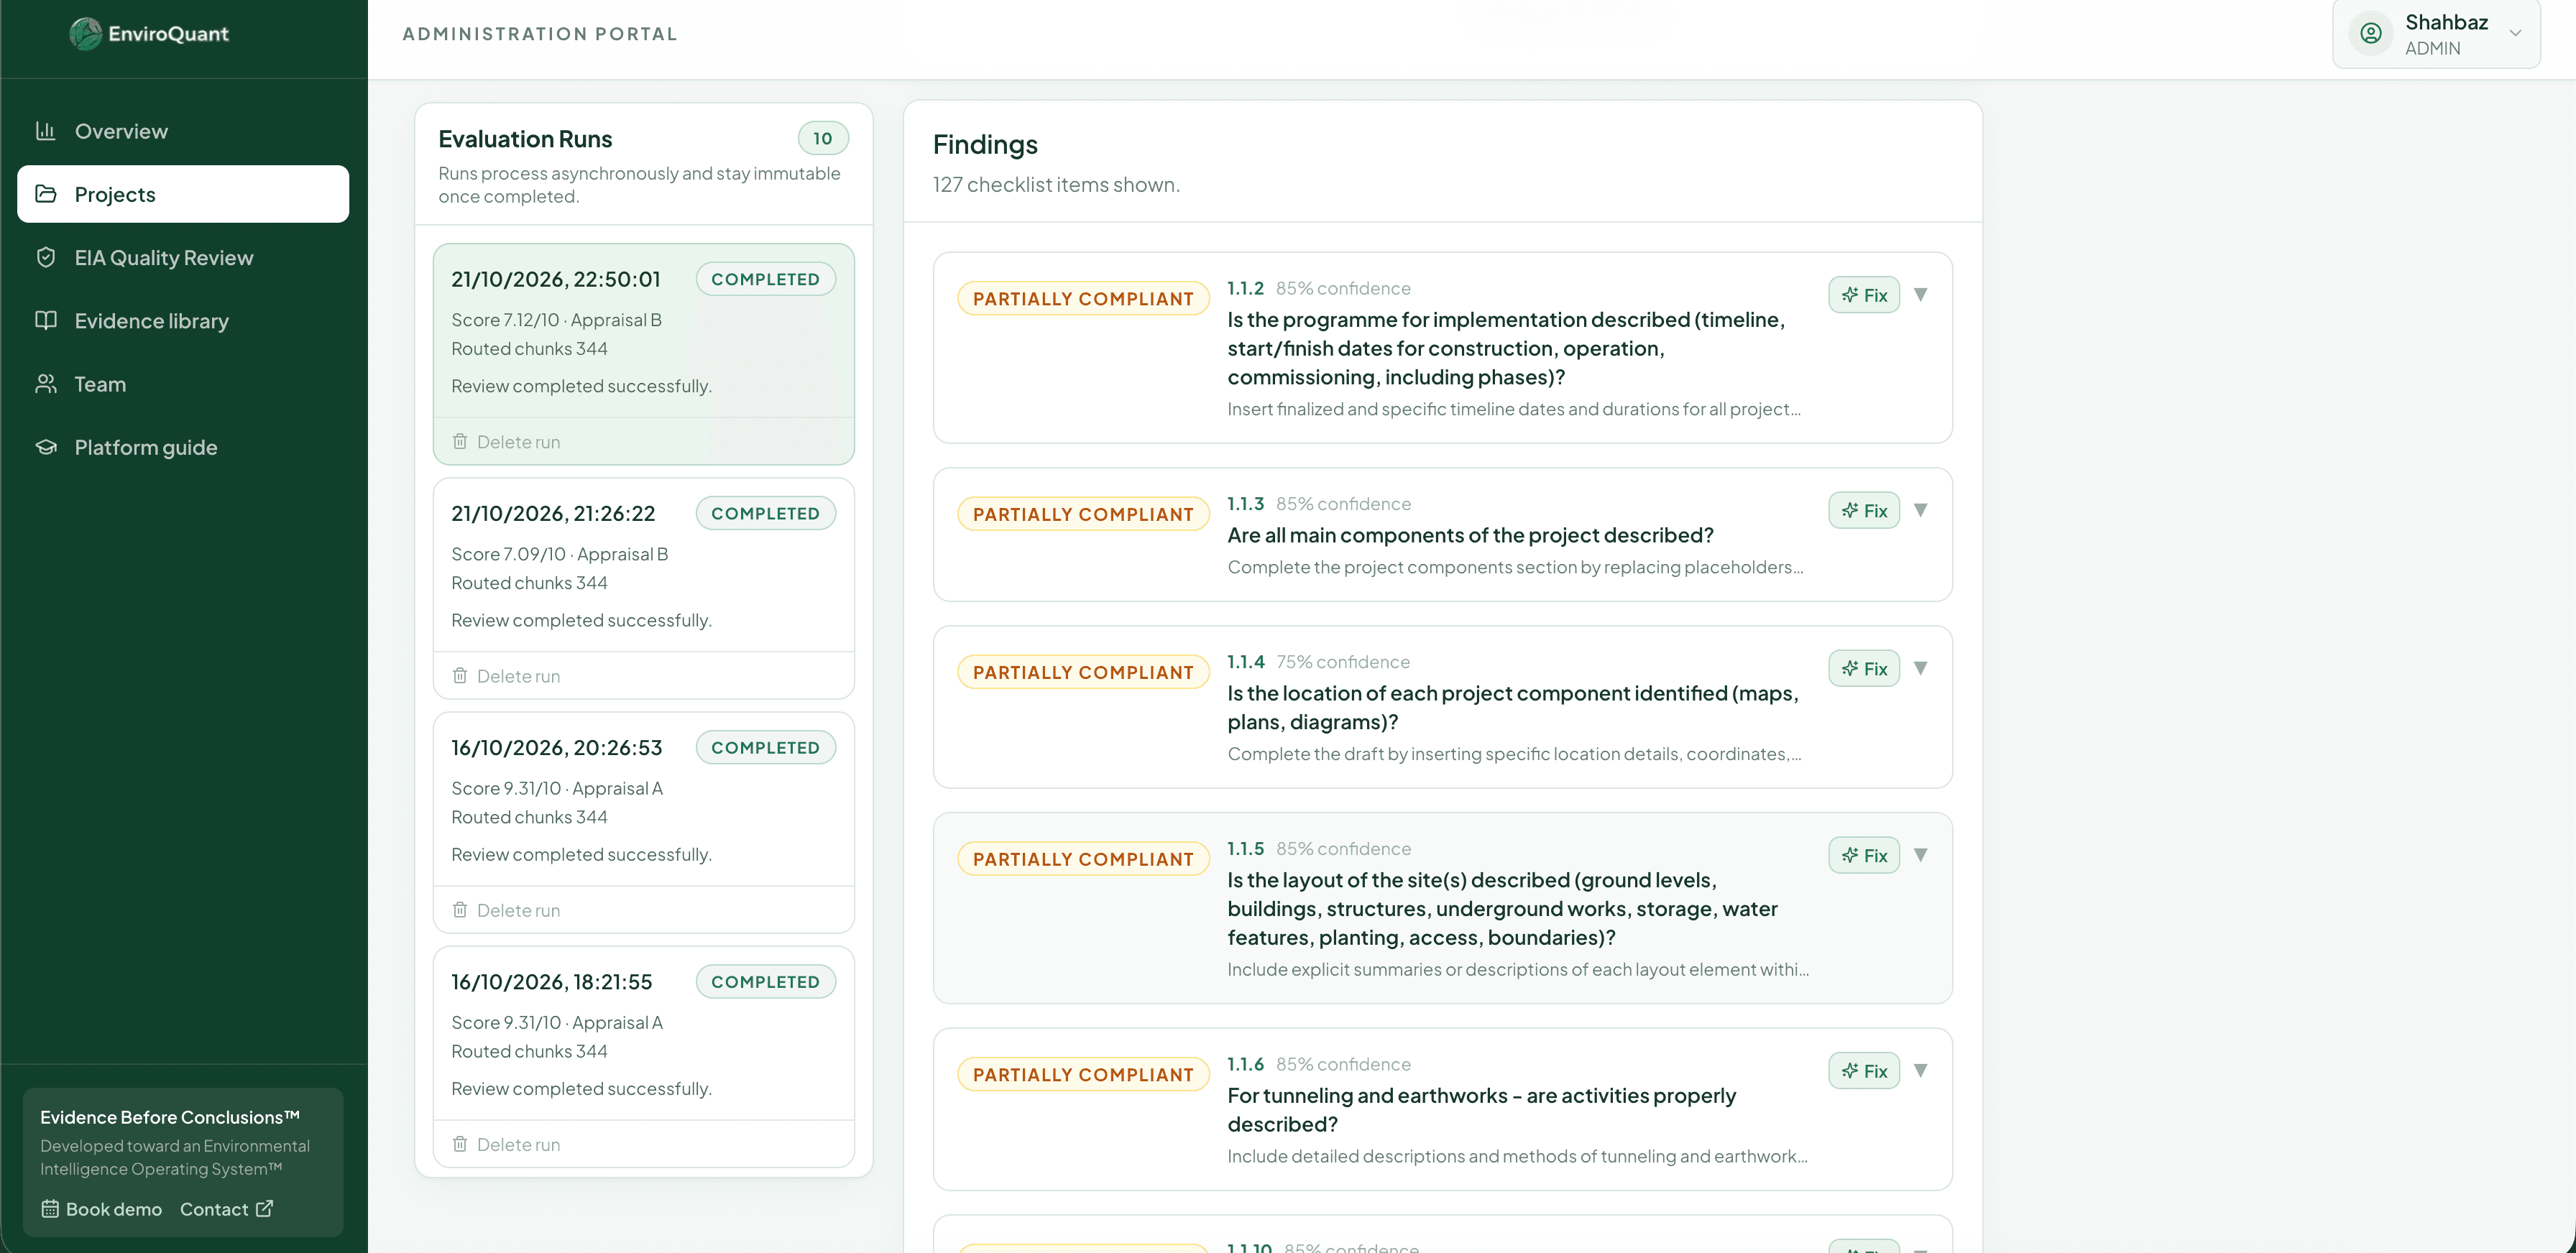Open the Overview chart icon

(46, 131)
